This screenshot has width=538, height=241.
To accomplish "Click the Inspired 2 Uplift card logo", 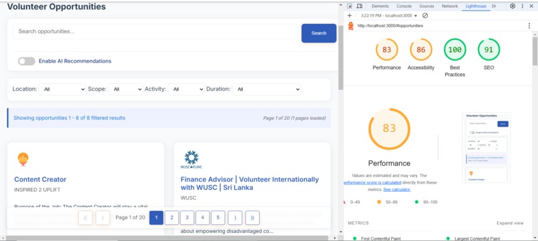I will (x=23, y=159).
